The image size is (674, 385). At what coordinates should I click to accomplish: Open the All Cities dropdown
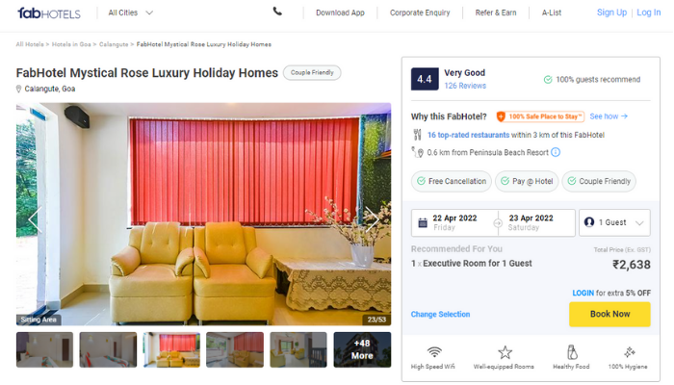point(130,13)
